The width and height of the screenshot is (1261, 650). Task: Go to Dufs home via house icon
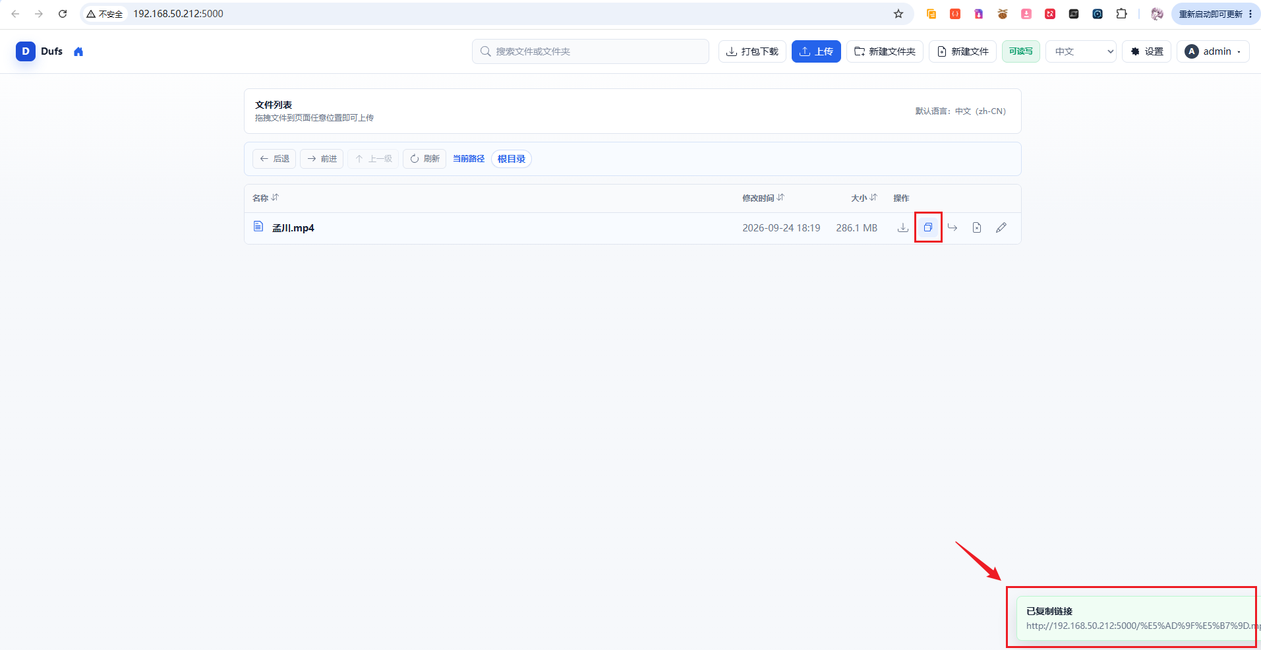coord(78,51)
